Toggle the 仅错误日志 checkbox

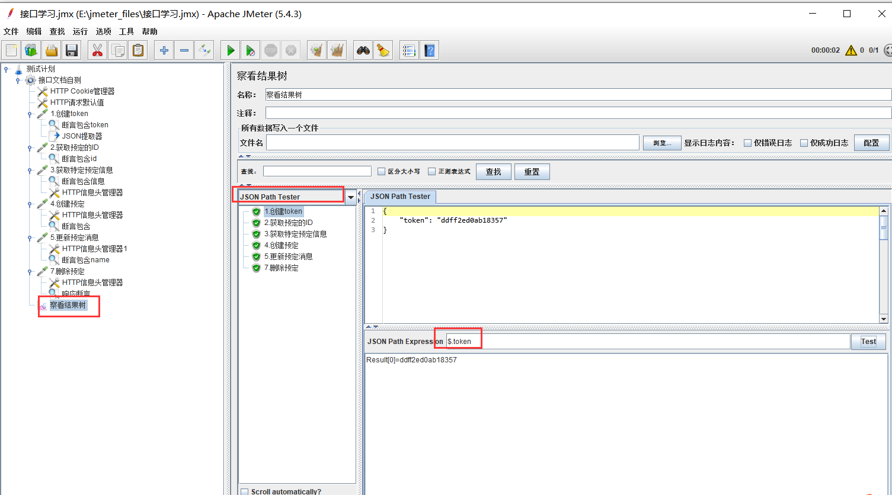pyautogui.click(x=747, y=143)
